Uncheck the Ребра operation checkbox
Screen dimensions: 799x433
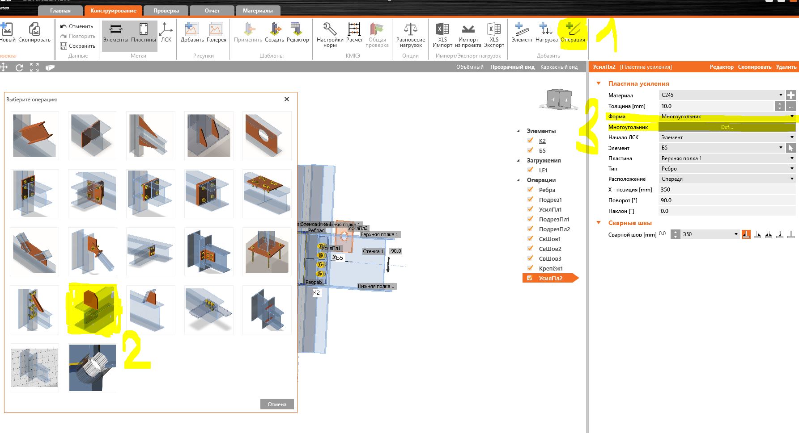[x=530, y=190]
